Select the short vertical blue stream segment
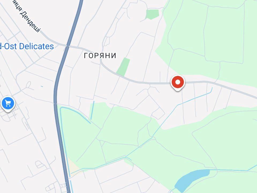Viewport: 257px width, 193px height. (x=92, y=110)
